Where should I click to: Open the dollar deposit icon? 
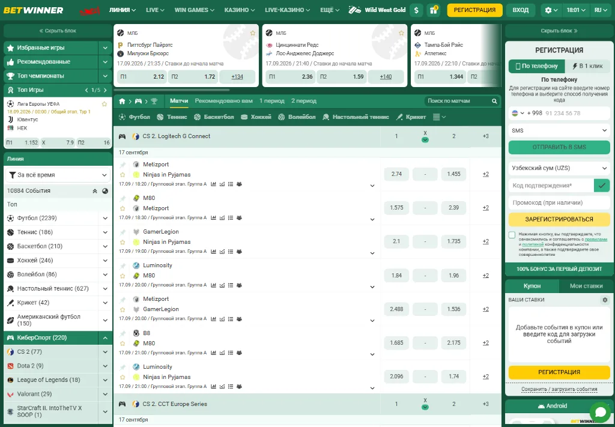pyautogui.click(x=416, y=10)
